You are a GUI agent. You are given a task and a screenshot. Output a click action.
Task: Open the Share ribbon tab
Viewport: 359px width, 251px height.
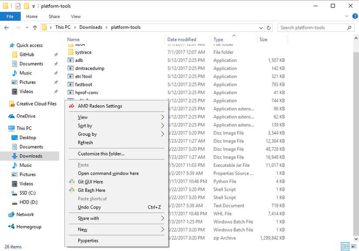(54, 17)
